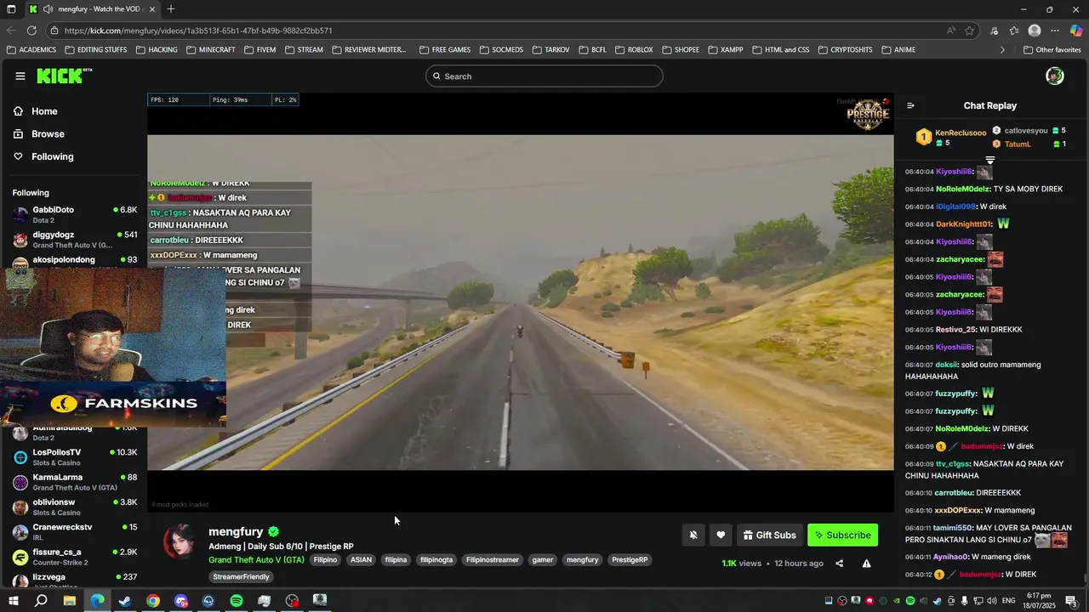Click the volume icon in system tray
1089x612 pixels.
pyautogui.click(x=990, y=601)
